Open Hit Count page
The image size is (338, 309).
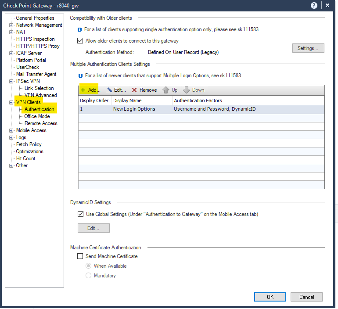tap(25, 158)
